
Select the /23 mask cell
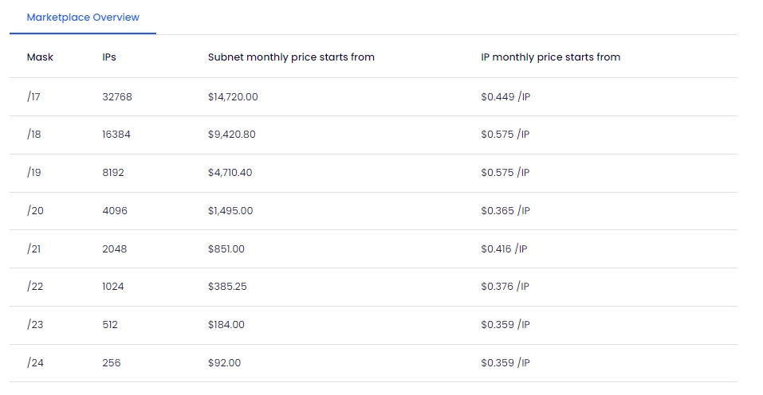click(x=34, y=325)
